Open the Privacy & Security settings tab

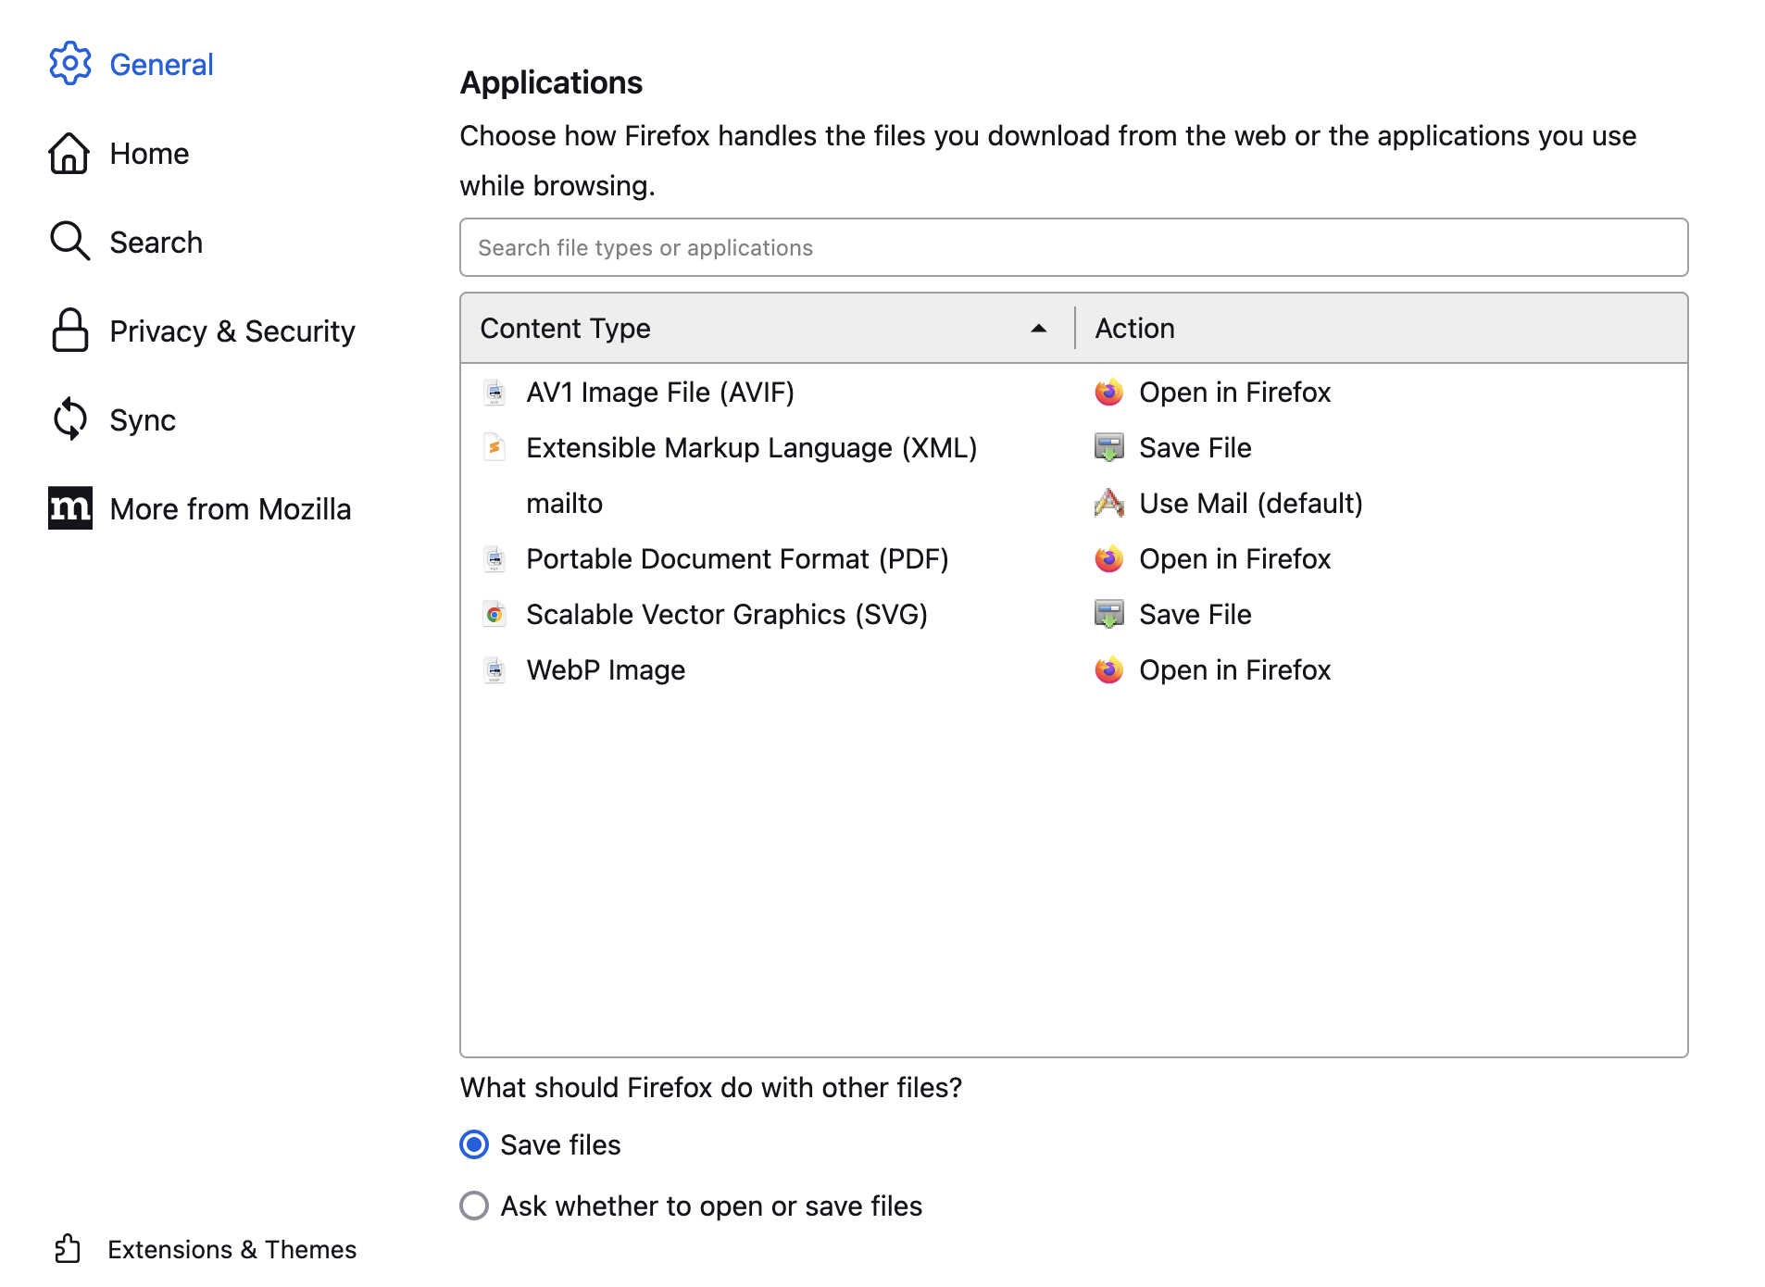(232, 331)
